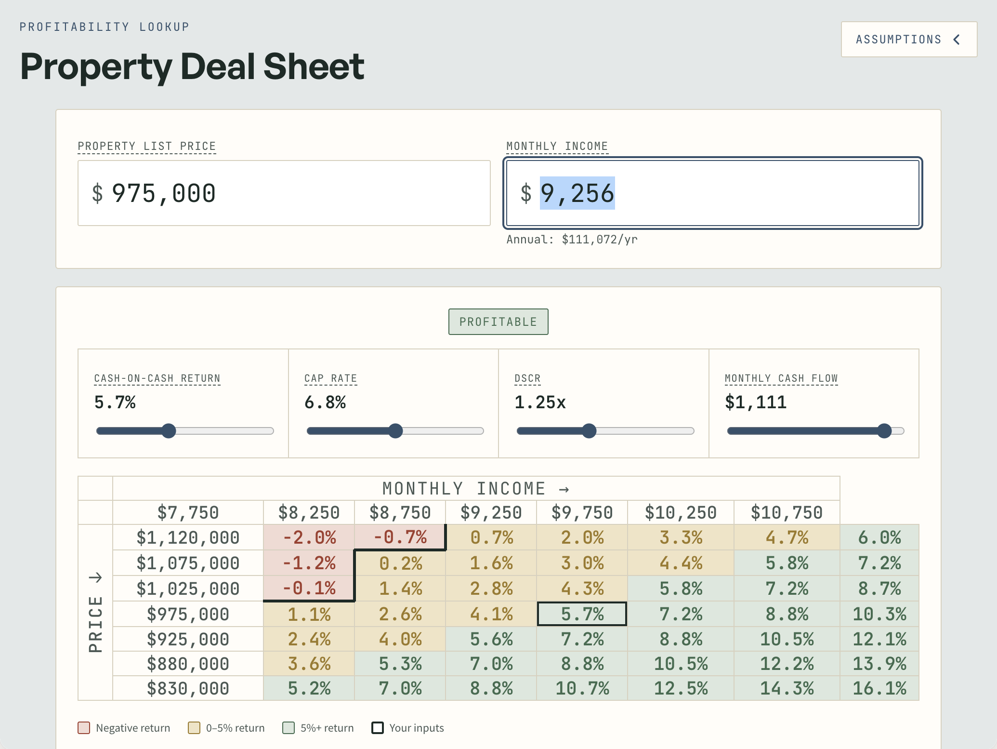Screen dimensions: 997x749
Task: Select the $925,000 price row
Action: click(188, 639)
